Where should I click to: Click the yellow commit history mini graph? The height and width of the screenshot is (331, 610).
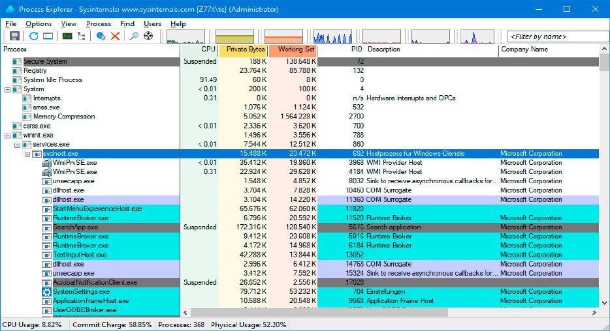[234, 36]
